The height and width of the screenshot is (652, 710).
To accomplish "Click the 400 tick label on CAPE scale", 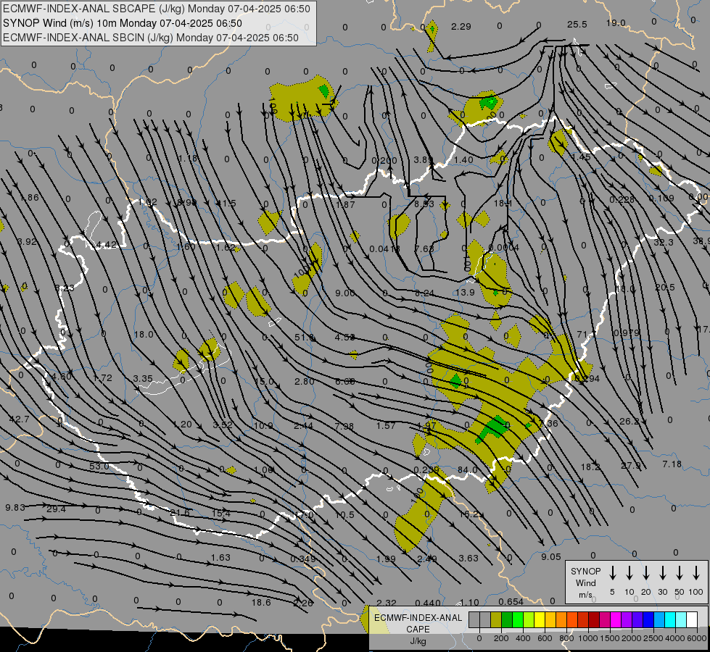I will [523, 638].
